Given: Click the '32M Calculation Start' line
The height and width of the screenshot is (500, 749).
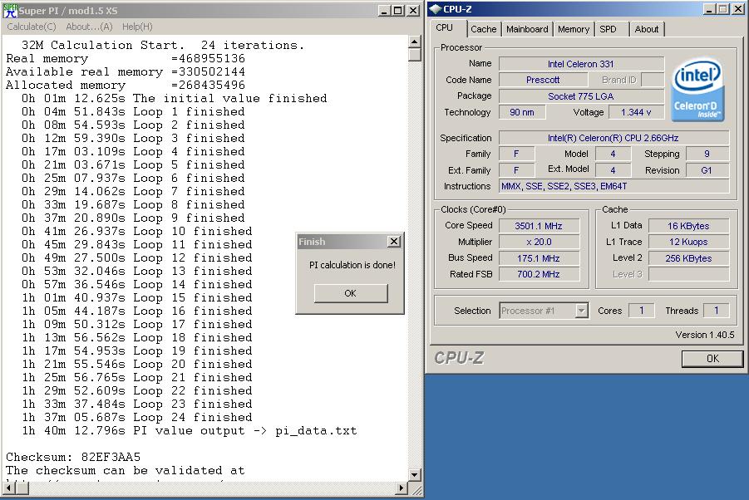Looking at the screenshot, I should pyautogui.click(x=162, y=45).
